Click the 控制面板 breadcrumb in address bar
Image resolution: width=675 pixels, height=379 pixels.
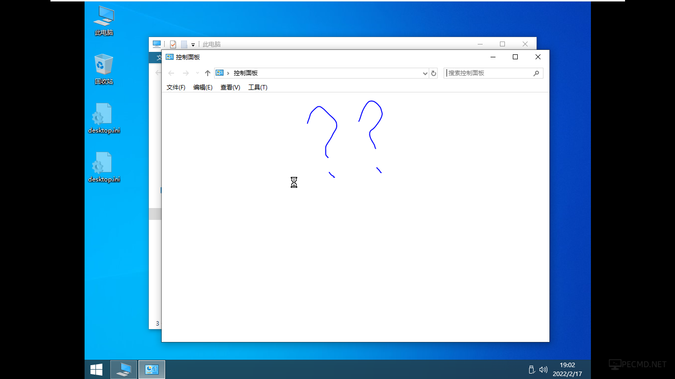[246, 73]
